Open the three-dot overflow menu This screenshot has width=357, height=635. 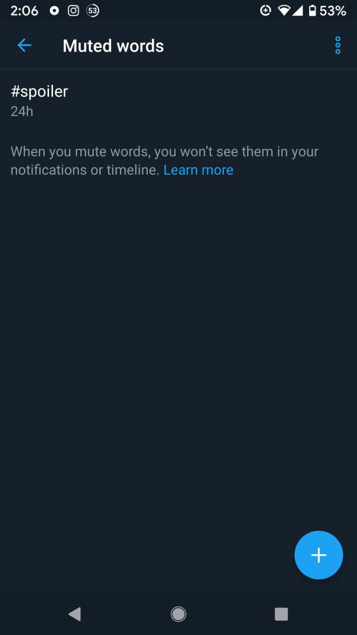[338, 45]
